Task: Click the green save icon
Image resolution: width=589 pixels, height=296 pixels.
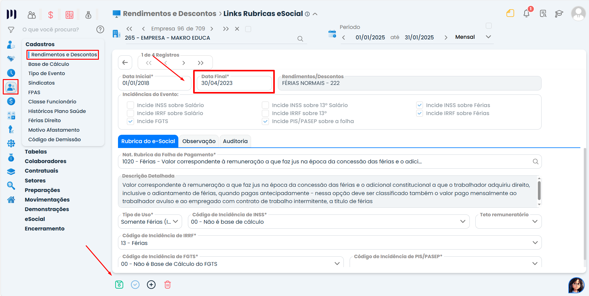Action: (x=119, y=285)
